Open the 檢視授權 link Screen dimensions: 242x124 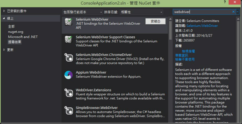pos(188,51)
